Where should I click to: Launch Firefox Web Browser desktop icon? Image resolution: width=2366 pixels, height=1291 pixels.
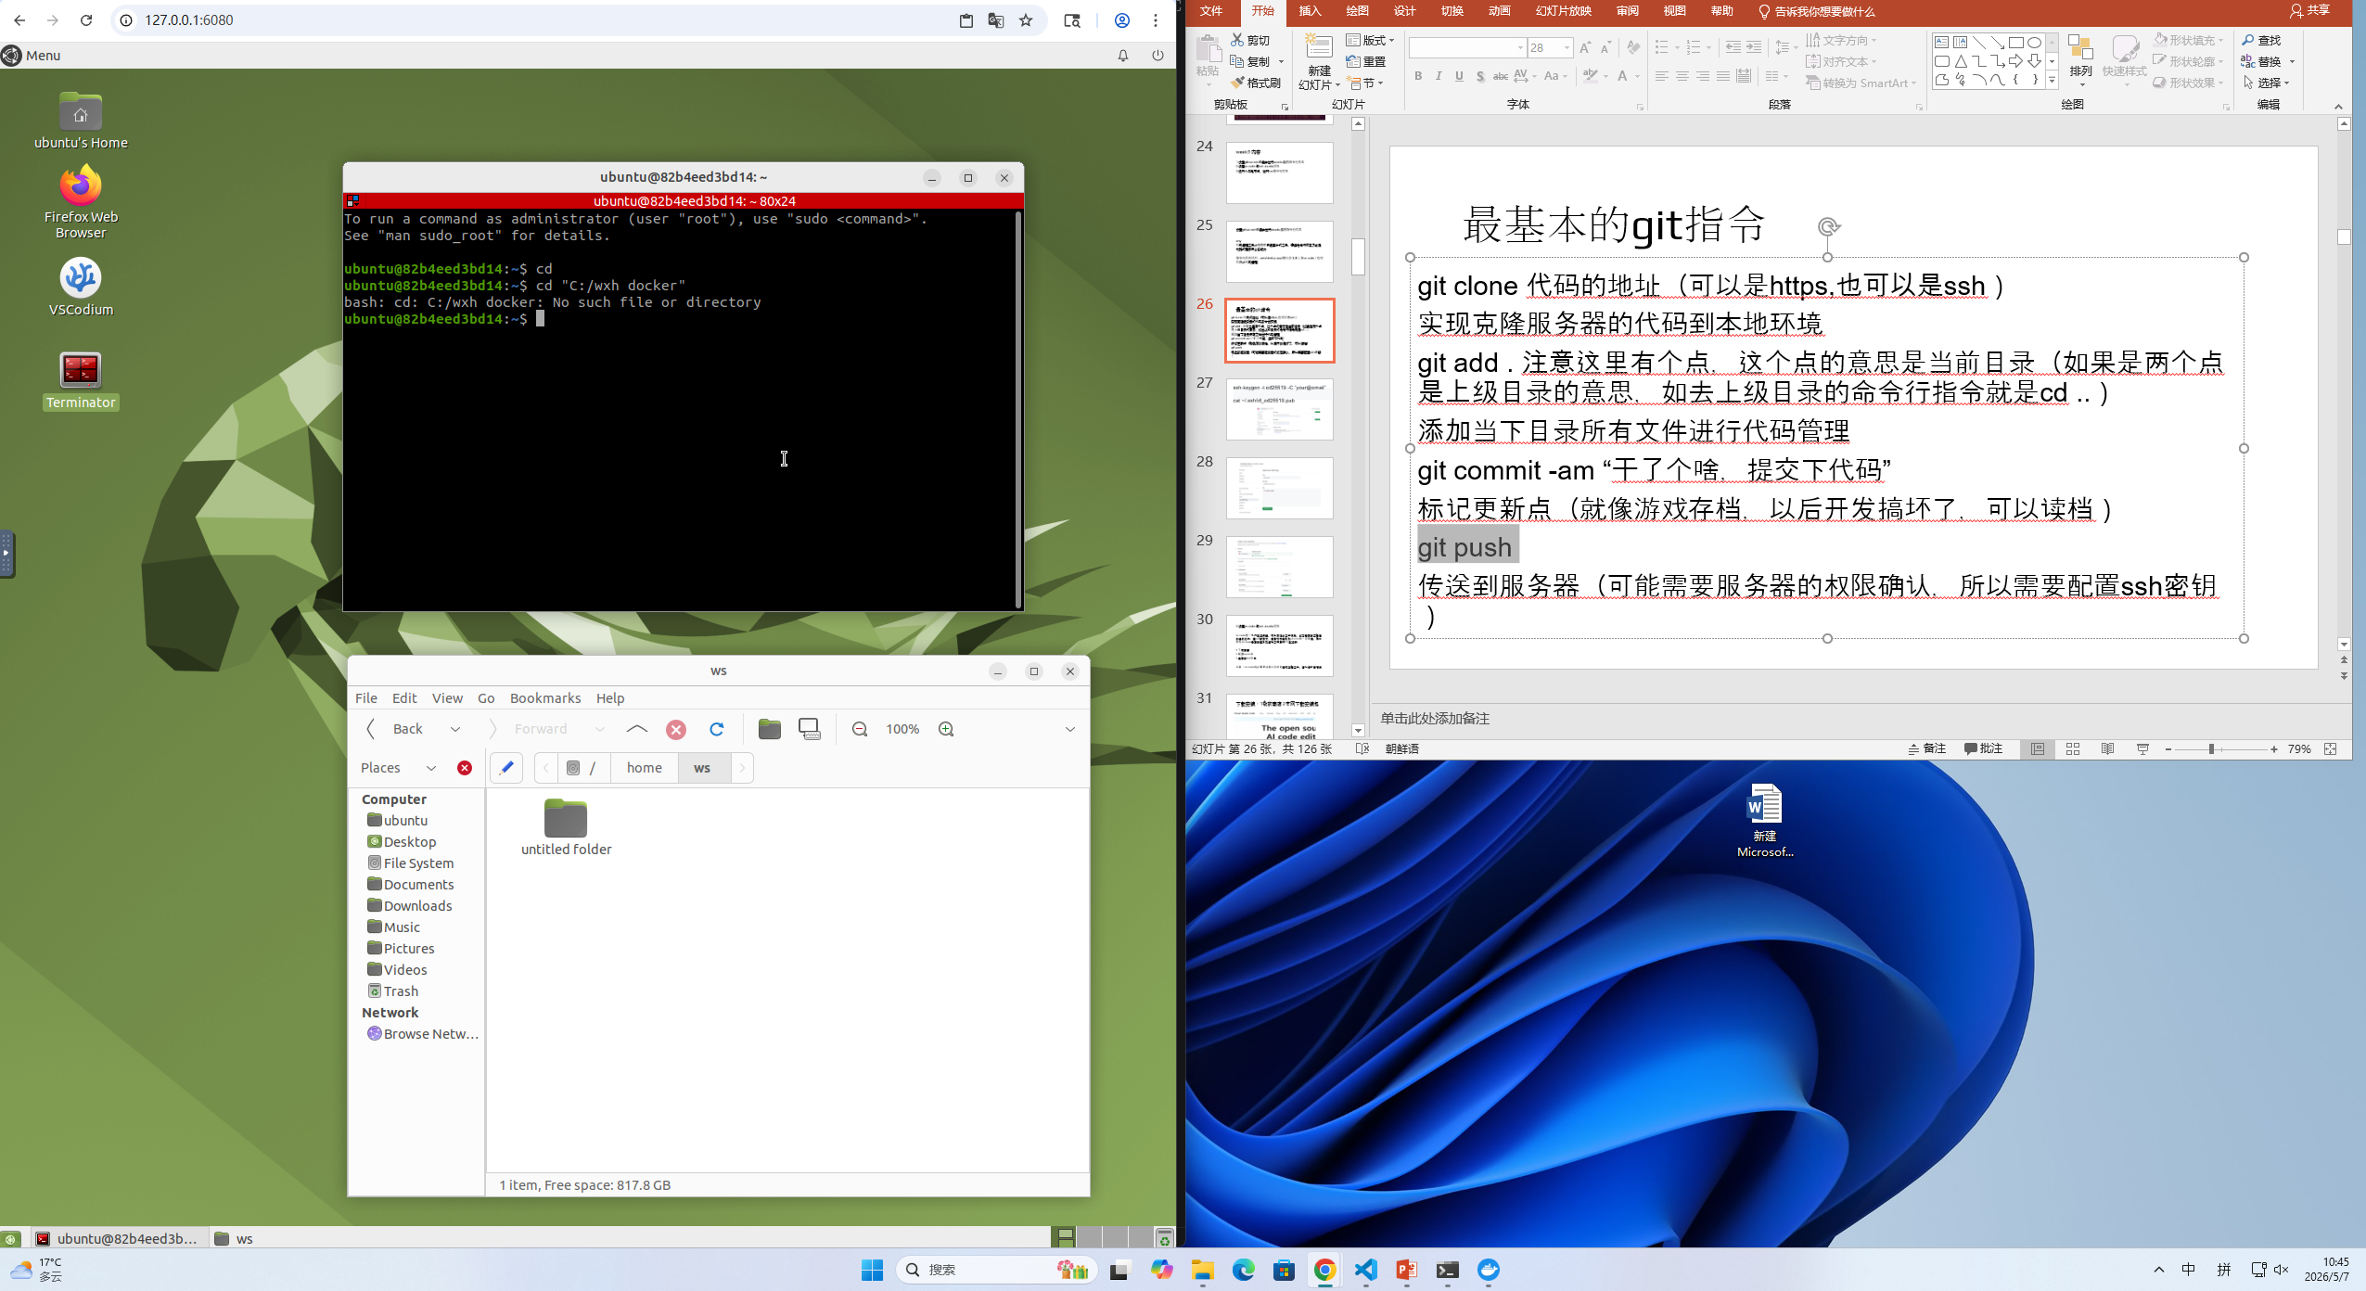point(81,202)
